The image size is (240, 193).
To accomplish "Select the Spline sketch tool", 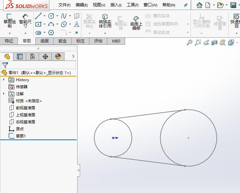I will tap(64, 16).
